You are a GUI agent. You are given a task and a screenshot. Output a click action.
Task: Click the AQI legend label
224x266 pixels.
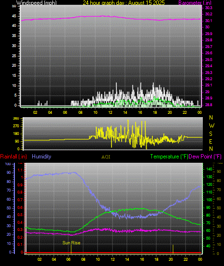[x=106, y=157]
